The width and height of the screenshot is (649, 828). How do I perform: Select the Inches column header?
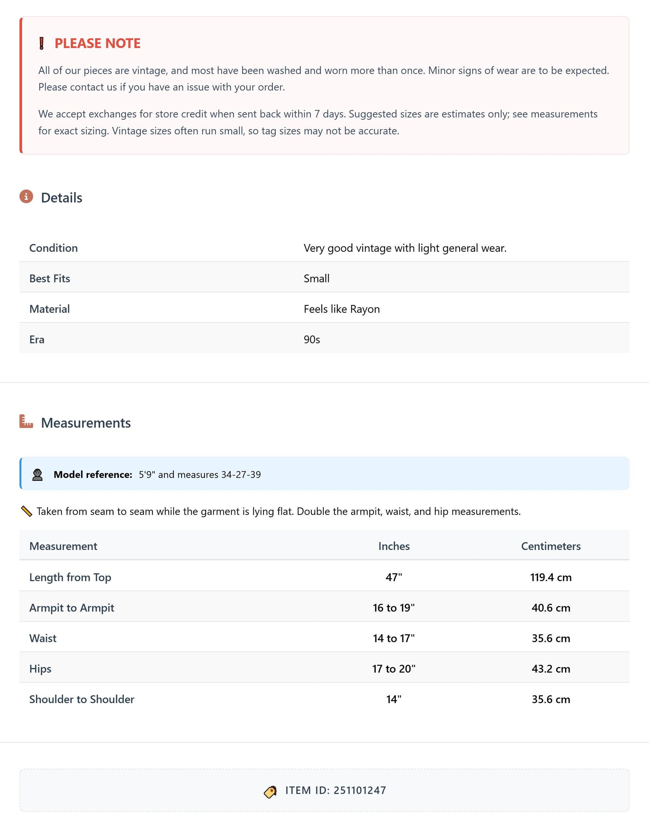[x=394, y=546]
